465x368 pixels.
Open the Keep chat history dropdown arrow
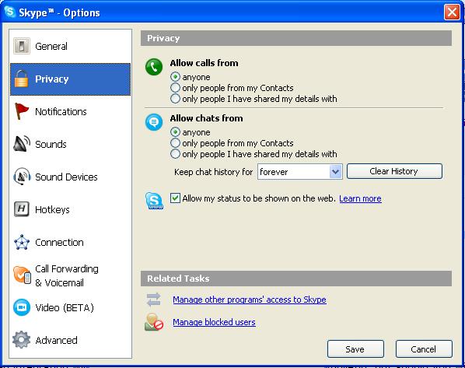click(335, 171)
